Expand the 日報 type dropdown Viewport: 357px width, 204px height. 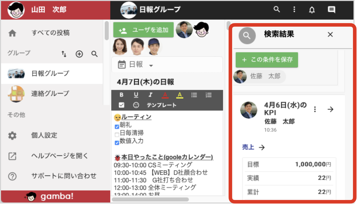point(151,66)
